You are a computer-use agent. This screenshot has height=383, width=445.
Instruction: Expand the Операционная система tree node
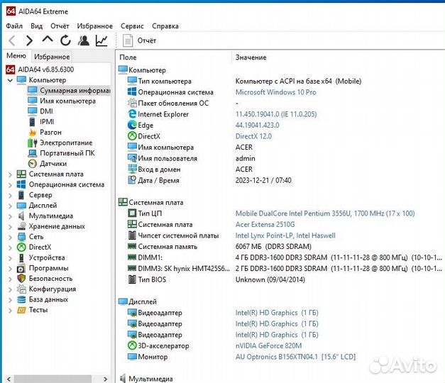tap(10, 185)
